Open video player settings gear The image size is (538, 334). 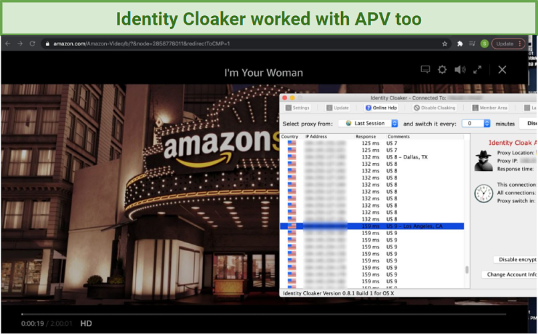[x=443, y=69]
